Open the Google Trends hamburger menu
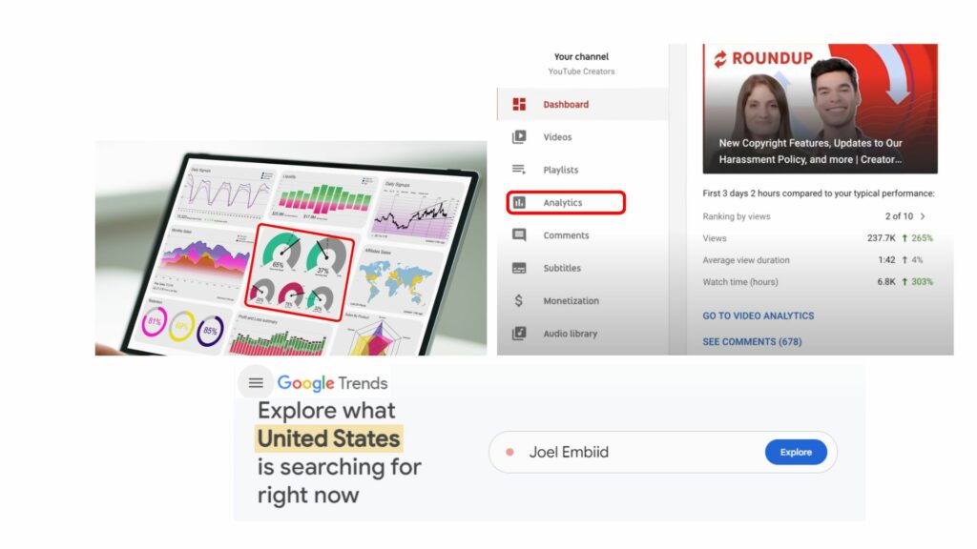The height and width of the screenshot is (549, 977). click(x=256, y=382)
